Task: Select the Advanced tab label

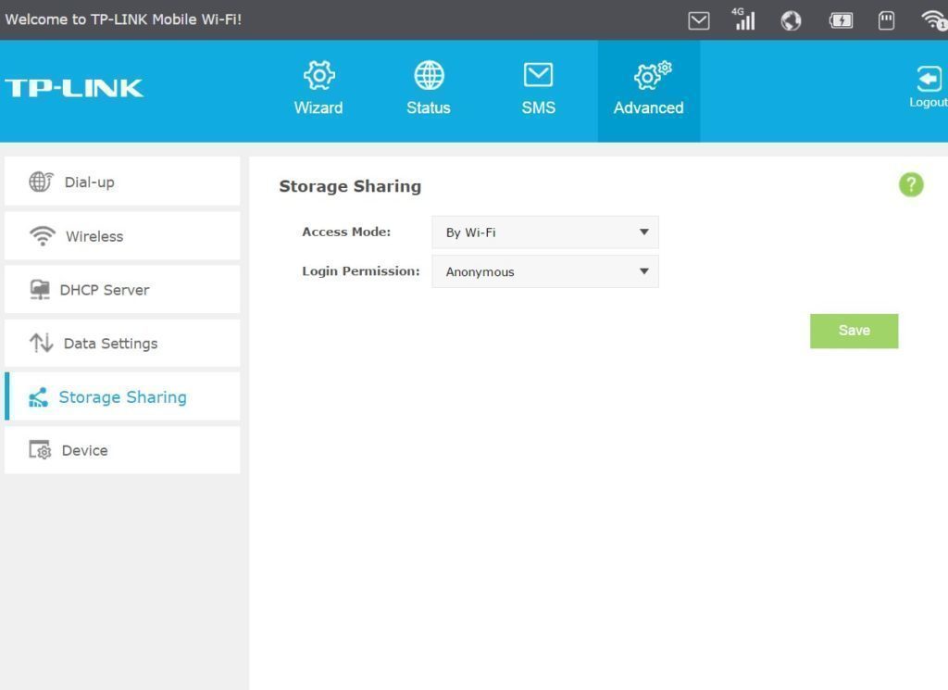Action: pos(649,107)
